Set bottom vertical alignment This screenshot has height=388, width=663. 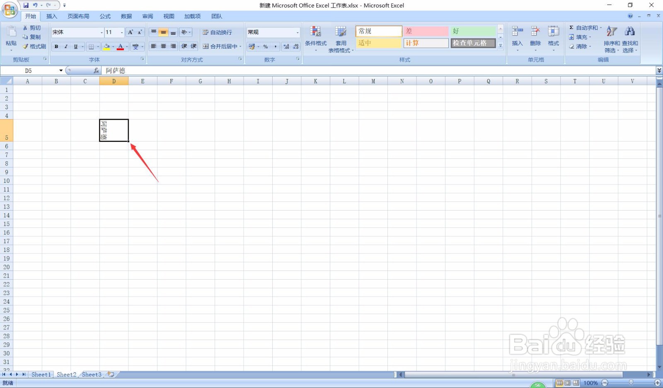tap(173, 32)
